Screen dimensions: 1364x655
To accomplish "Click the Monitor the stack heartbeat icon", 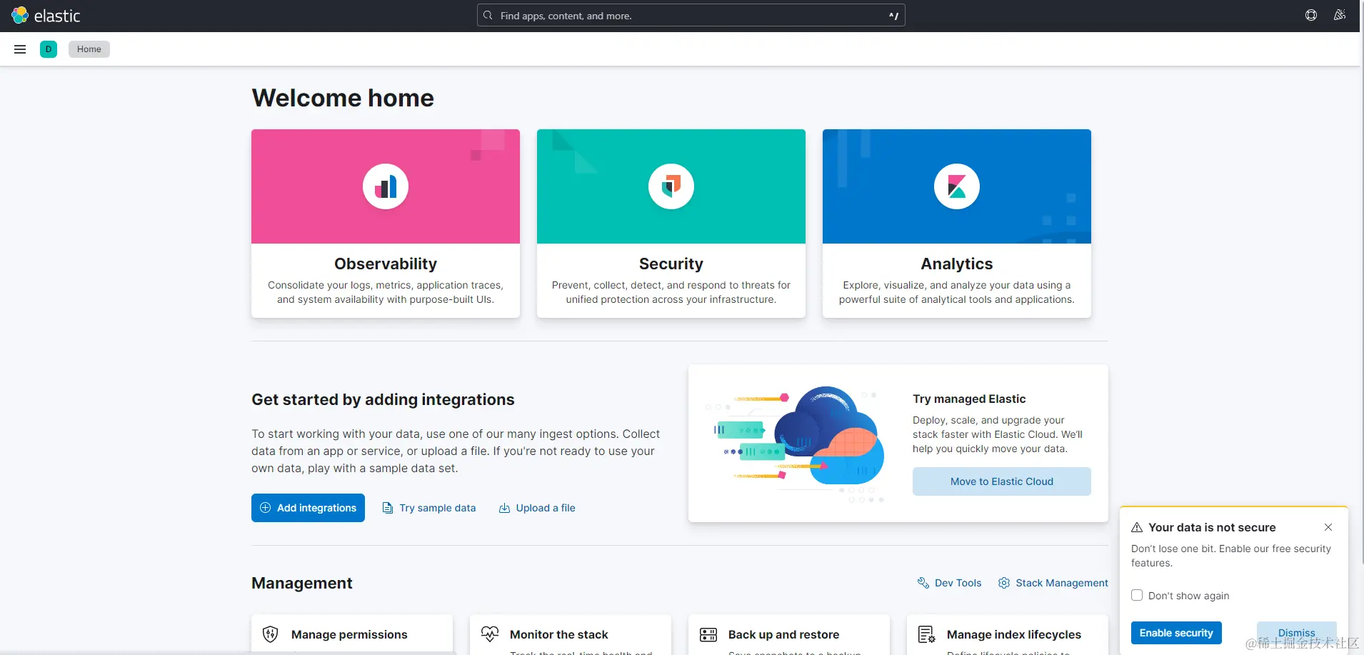I will 490,634.
